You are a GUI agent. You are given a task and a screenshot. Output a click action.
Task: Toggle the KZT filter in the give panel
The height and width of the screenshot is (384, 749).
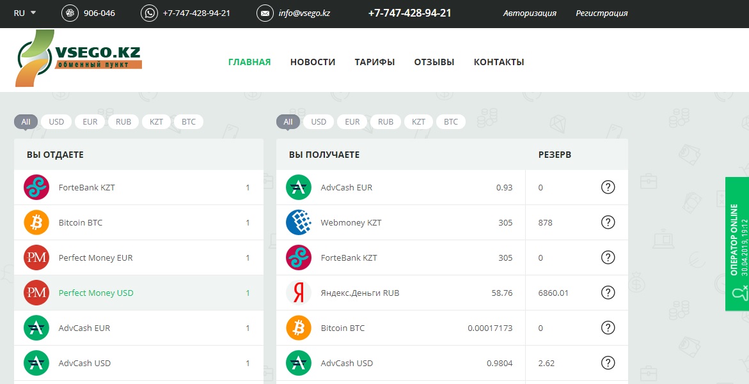click(x=156, y=121)
